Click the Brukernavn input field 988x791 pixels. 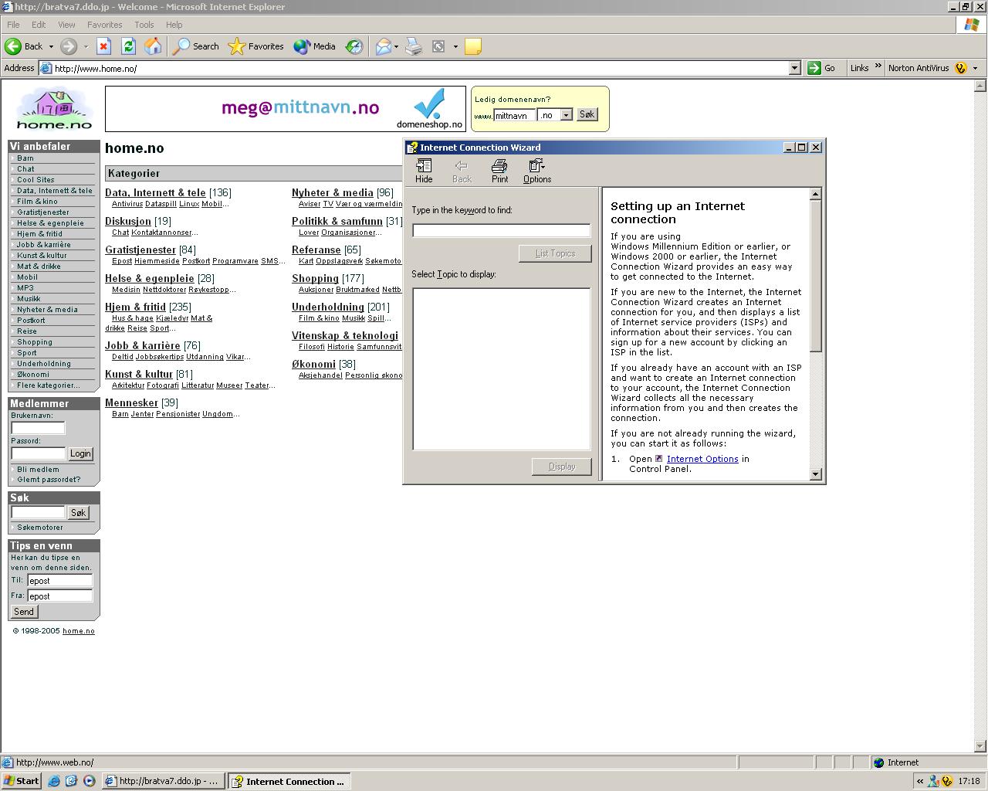pos(38,428)
